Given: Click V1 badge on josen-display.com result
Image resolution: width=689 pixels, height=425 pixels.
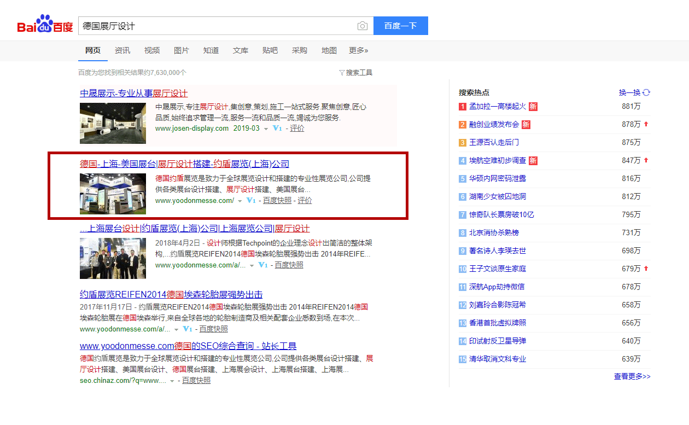Looking at the screenshot, I should coord(277,128).
